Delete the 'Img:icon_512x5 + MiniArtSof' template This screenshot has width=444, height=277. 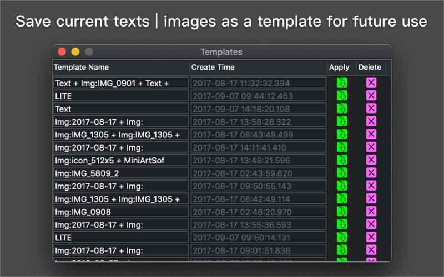coord(371,160)
